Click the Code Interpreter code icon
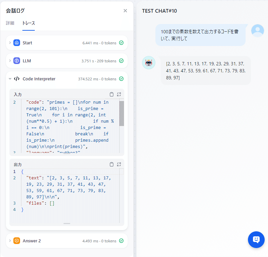The width and height of the screenshot is (268, 257). pyautogui.click(x=16, y=79)
